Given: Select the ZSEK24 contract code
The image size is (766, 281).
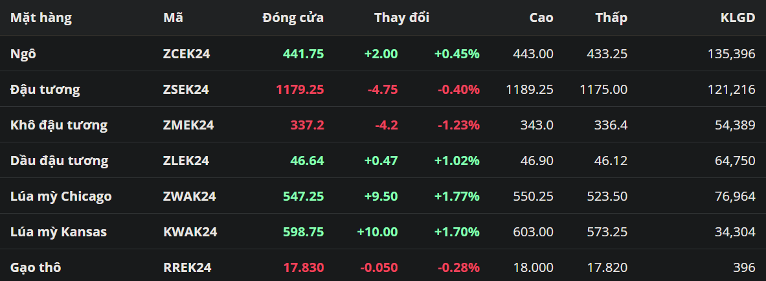Looking at the screenshot, I should point(186,89).
